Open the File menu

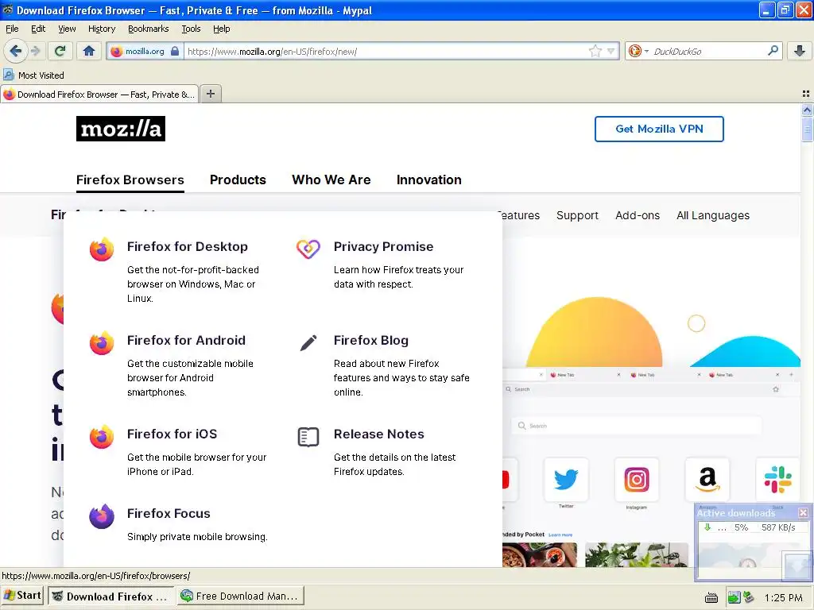pos(12,29)
